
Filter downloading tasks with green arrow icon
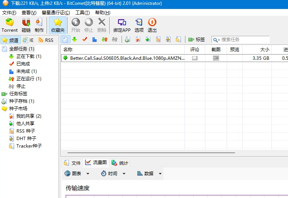tap(74, 39)
